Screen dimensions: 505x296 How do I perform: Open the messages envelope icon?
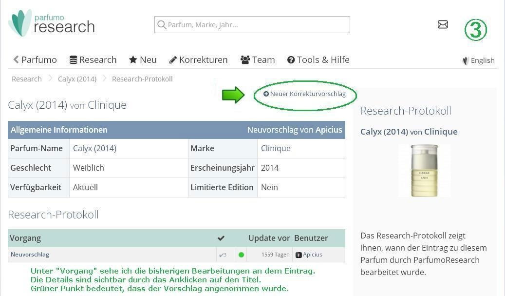click(443, 24)
